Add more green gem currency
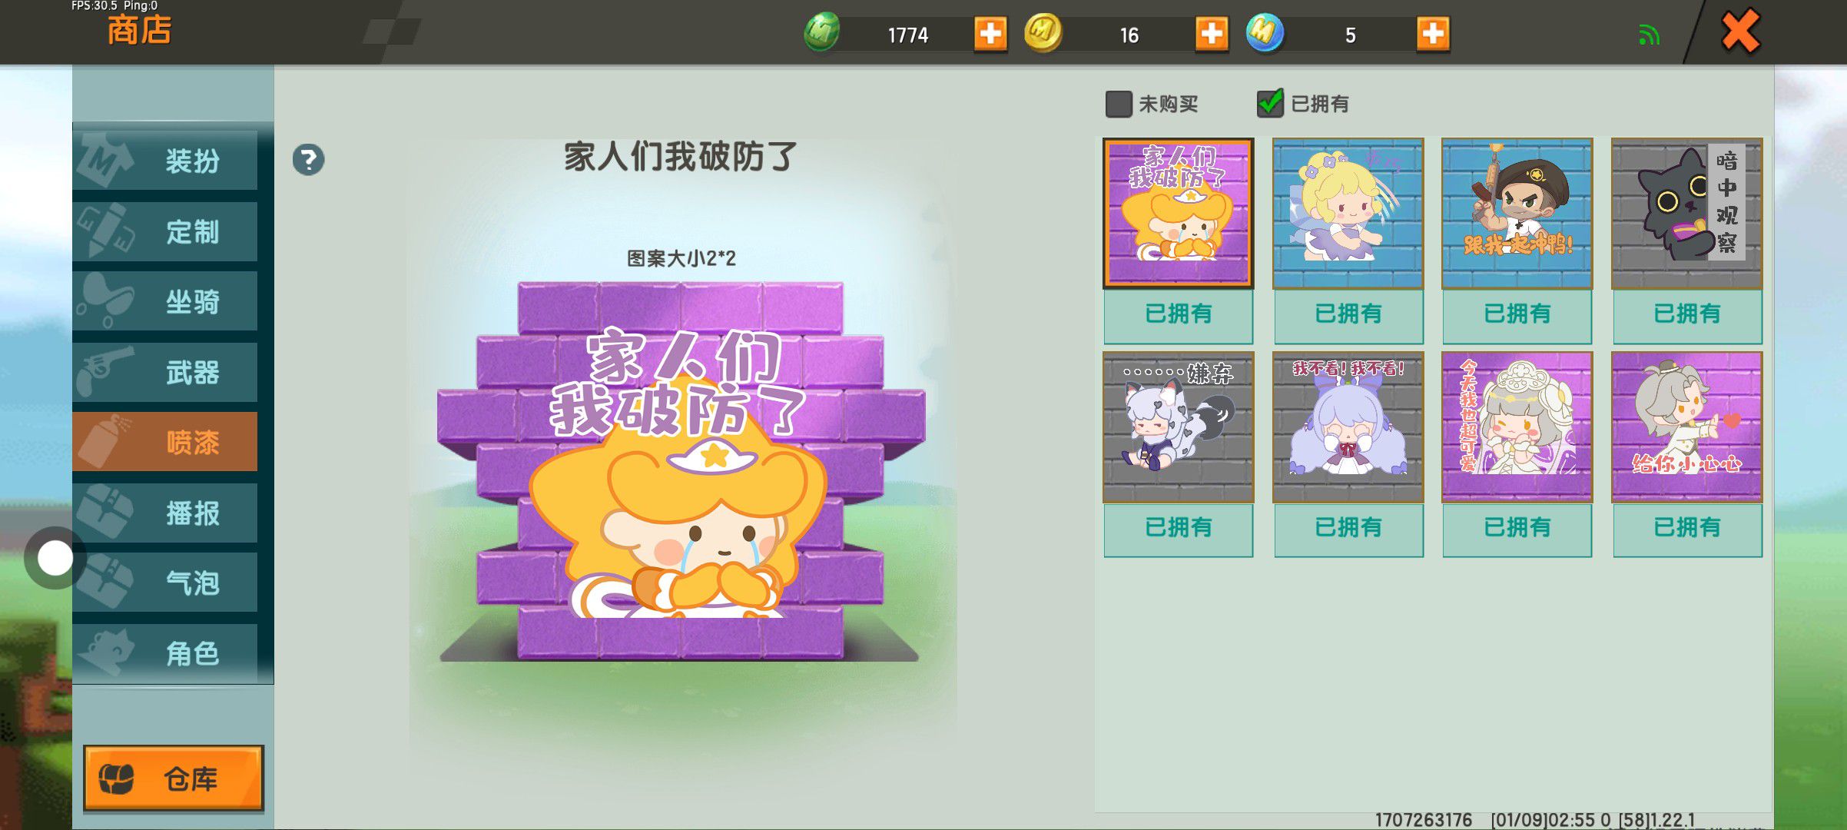Viewport: 1847px width, 830px height. (x=990, y=34)
